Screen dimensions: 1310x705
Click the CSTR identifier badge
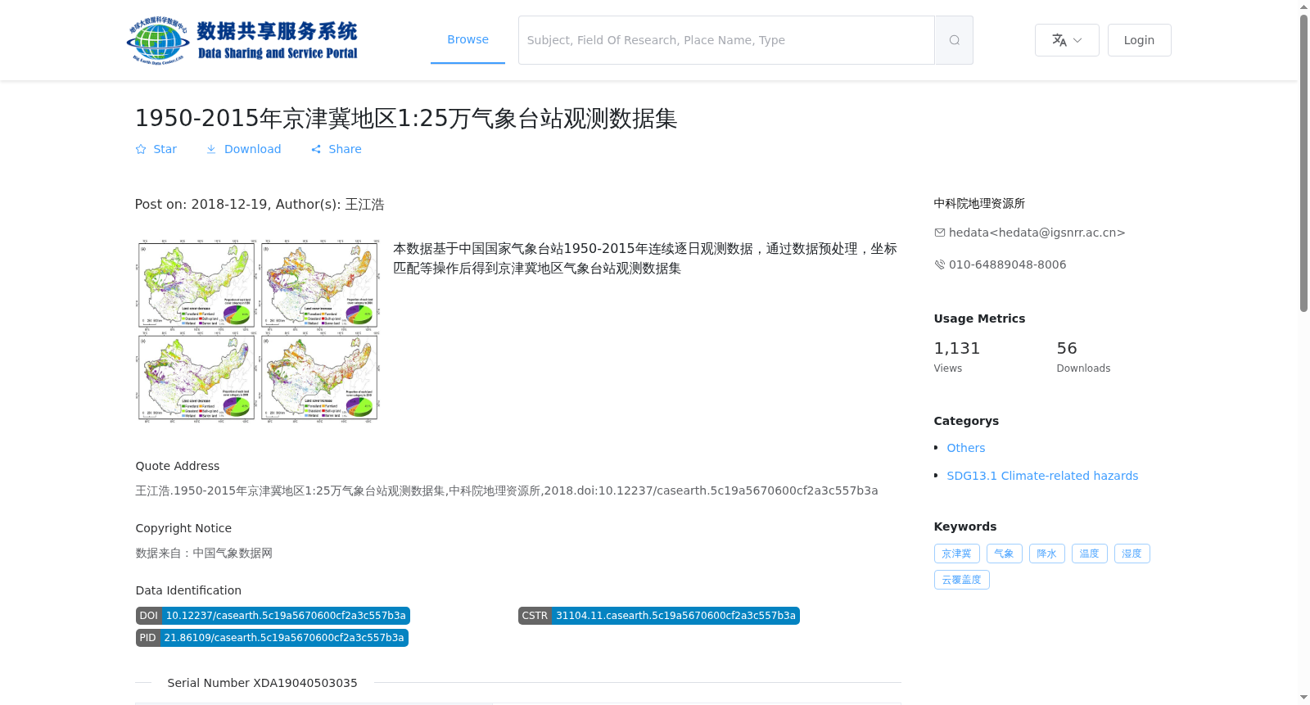658,616
